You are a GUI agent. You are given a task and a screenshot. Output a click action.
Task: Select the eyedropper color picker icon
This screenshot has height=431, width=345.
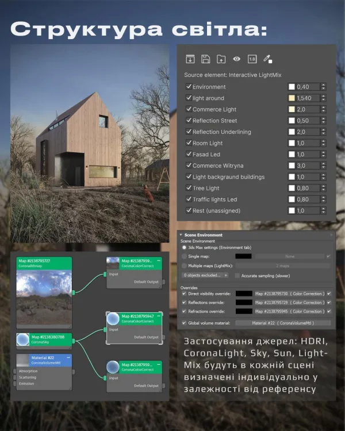tap(267, 59)
